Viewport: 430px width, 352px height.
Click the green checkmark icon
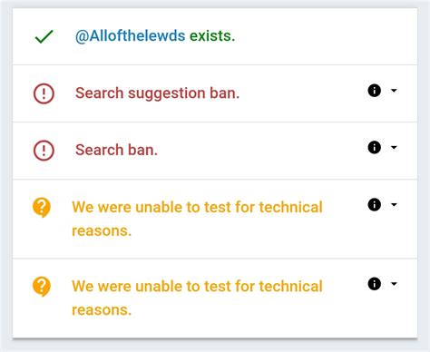pyautogui.click(x=44, y=37)
